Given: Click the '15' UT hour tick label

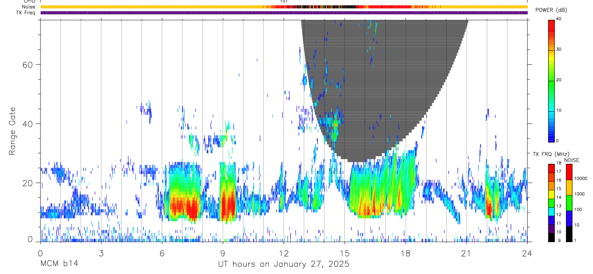Looking at the screenshot, I should (x=344, y=253).
